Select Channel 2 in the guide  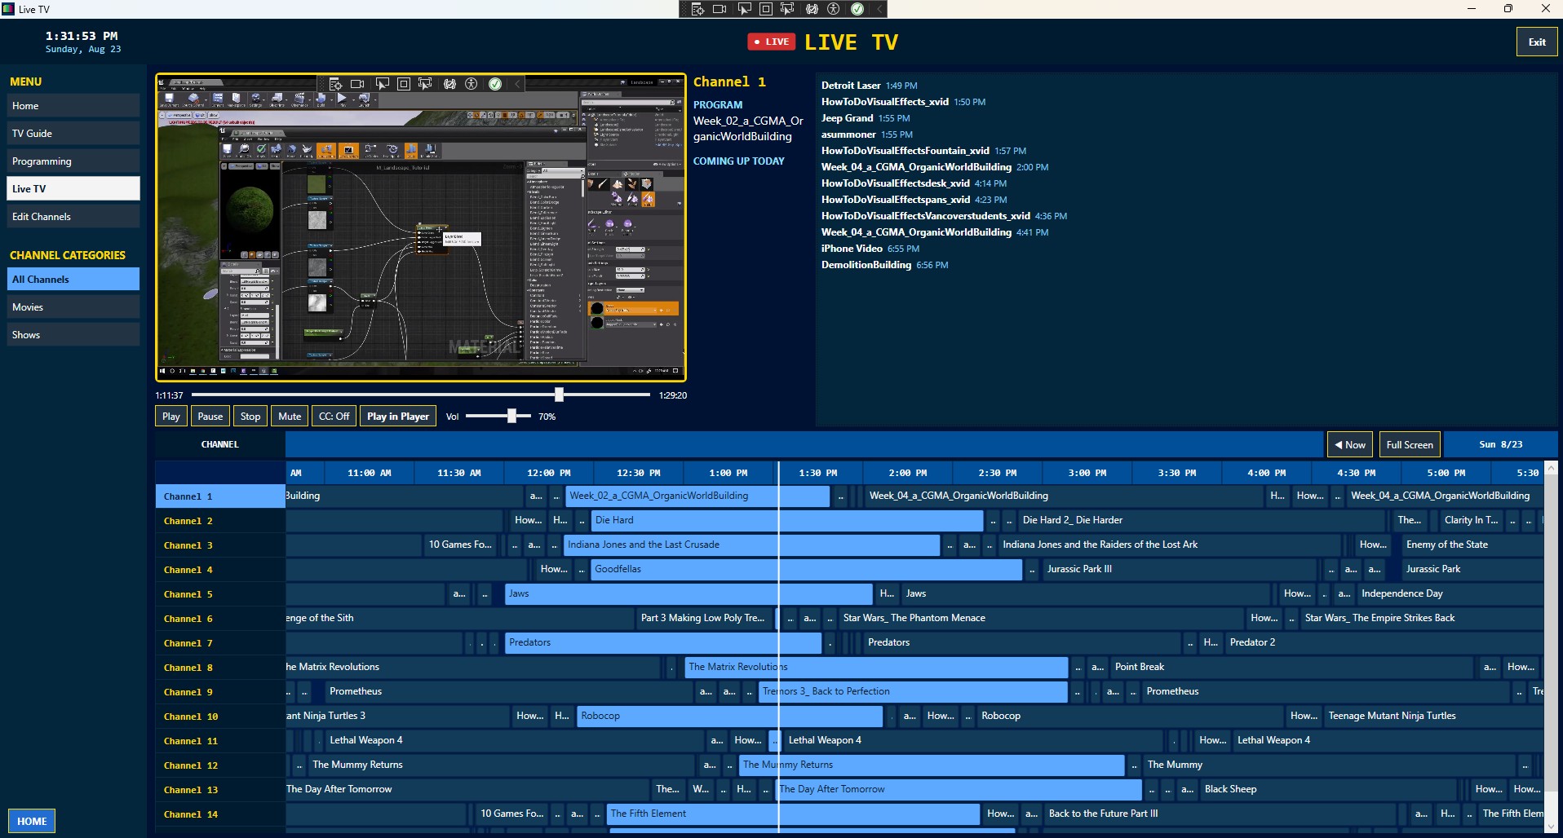pos(220,521)
